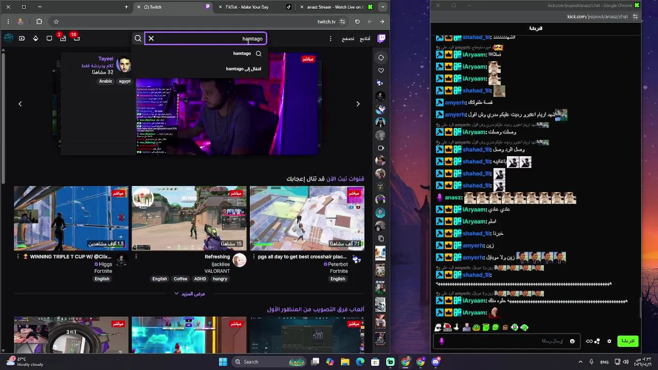Viewport: 658px width, 370px height.
Task: Open the Twitch user profile avatar
Action: pyautogui.click(x=8, y=38)
